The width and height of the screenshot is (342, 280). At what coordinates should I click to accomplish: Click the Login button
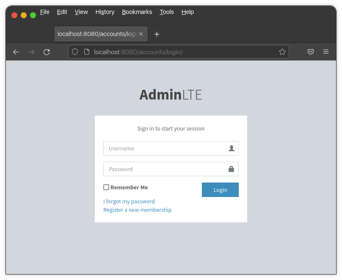pos(220,190)
